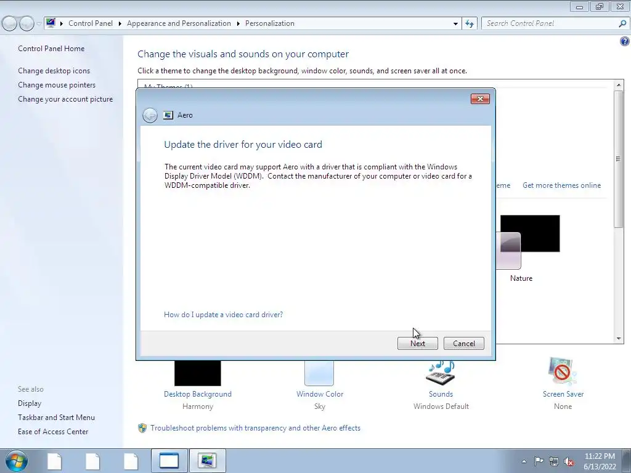Open recent pages dropdown beside nav buttons

coord(39,24)
